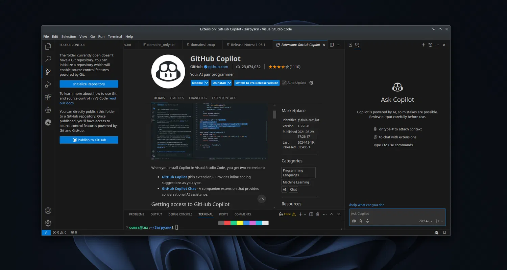This screenshot has width=507, height=270.
Task: Select the Source Control activity bar icon
Action: pos(48,72)
